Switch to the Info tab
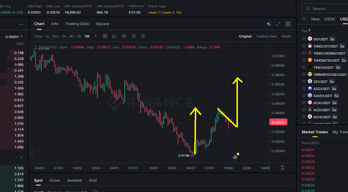The height and width of the screenshot is (192, 348). pos(55,24)
